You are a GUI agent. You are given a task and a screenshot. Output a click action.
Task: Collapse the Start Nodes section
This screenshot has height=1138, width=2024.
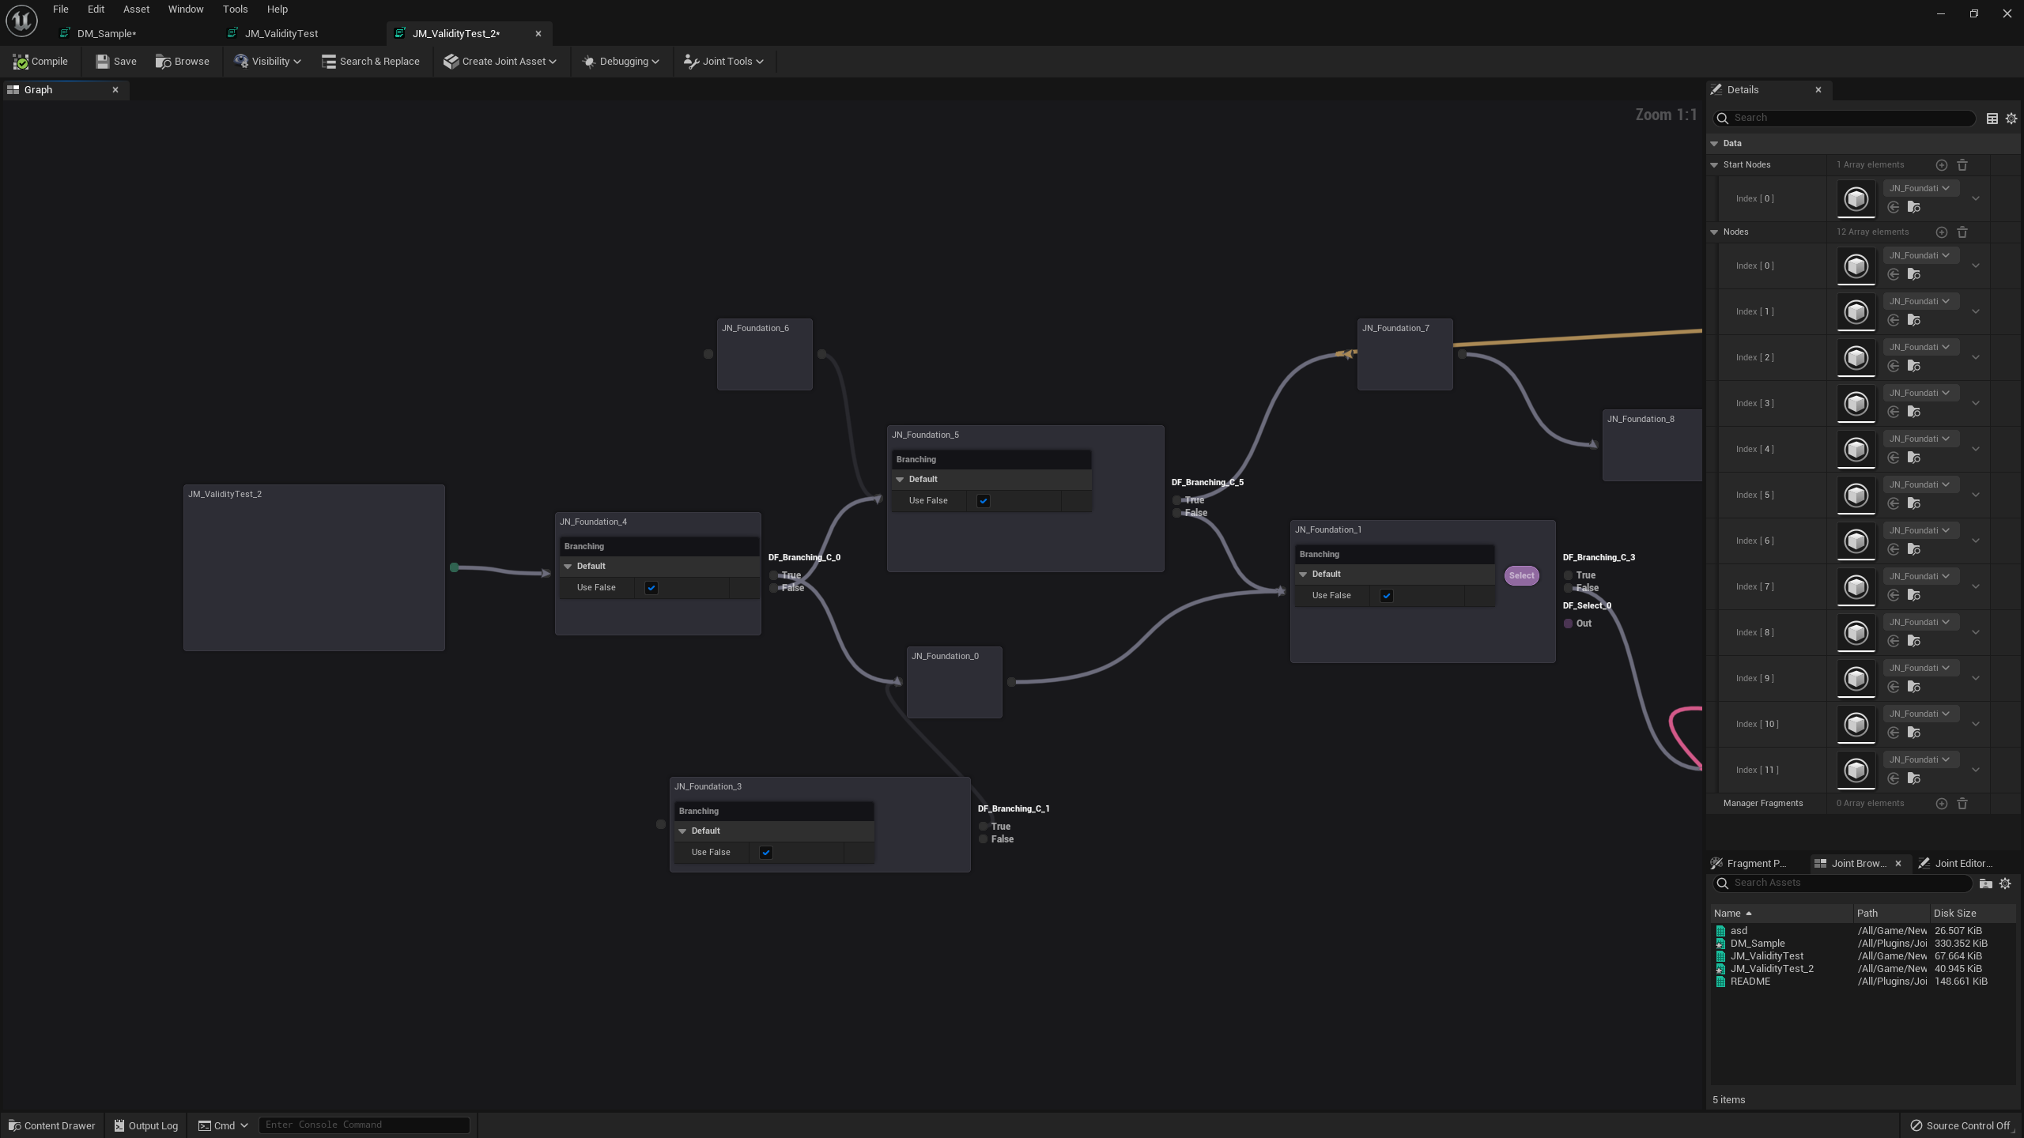click(1714, 165)
